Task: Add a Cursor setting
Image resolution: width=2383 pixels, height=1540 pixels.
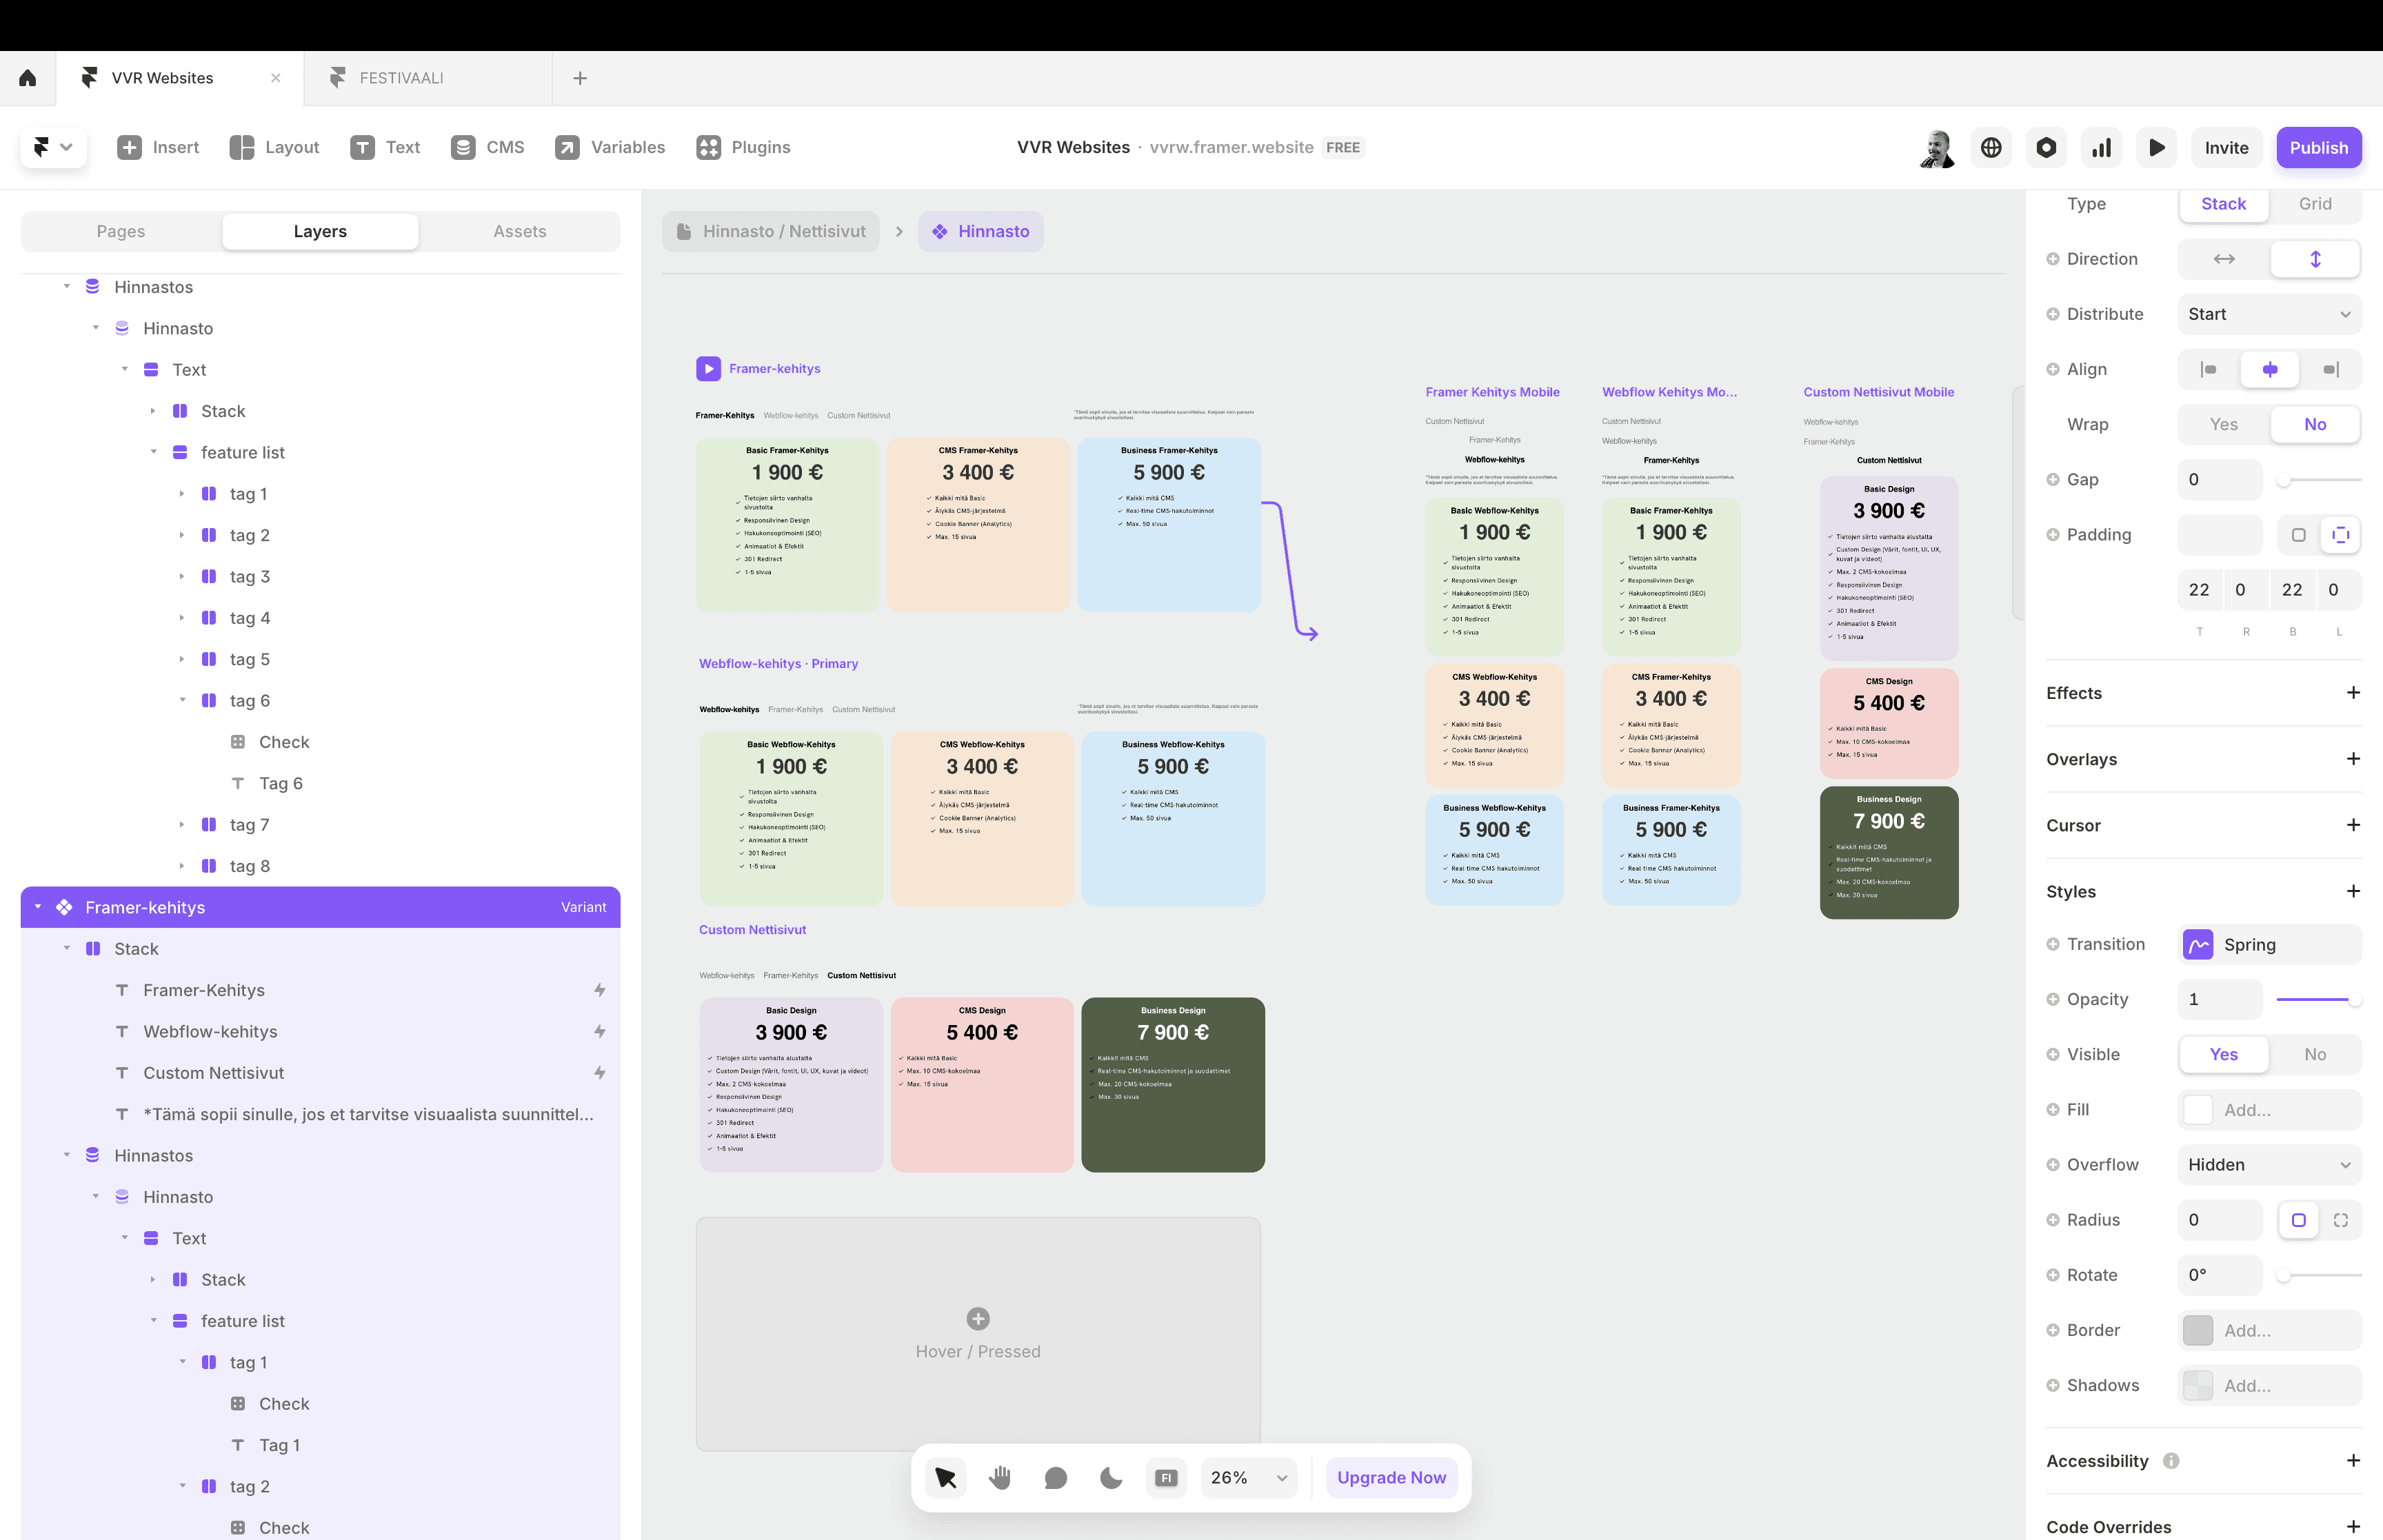Action: [x=2353, y=825]
